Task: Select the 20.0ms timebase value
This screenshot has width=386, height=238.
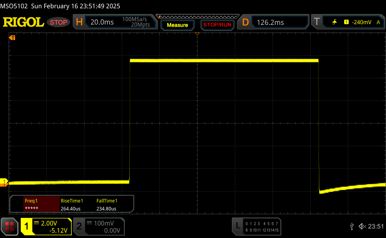Action: [102, 22]
